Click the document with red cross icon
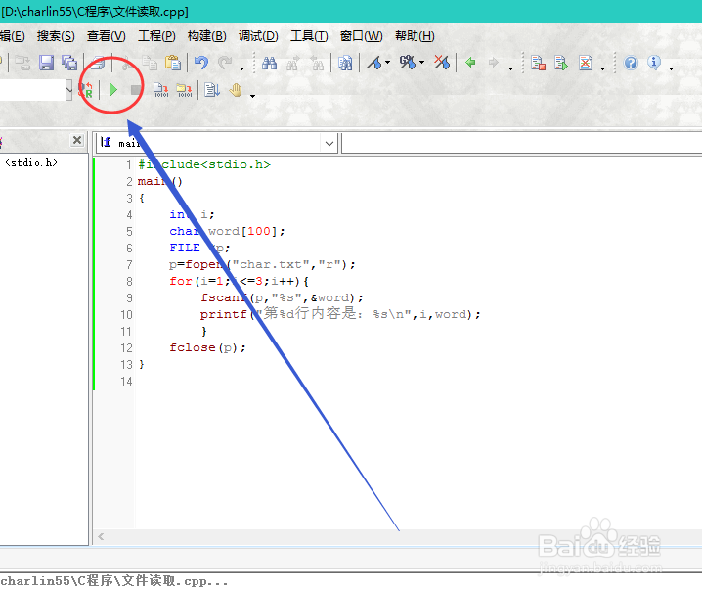This screenshot has width=702, height=592. click(x=585, y=63)
